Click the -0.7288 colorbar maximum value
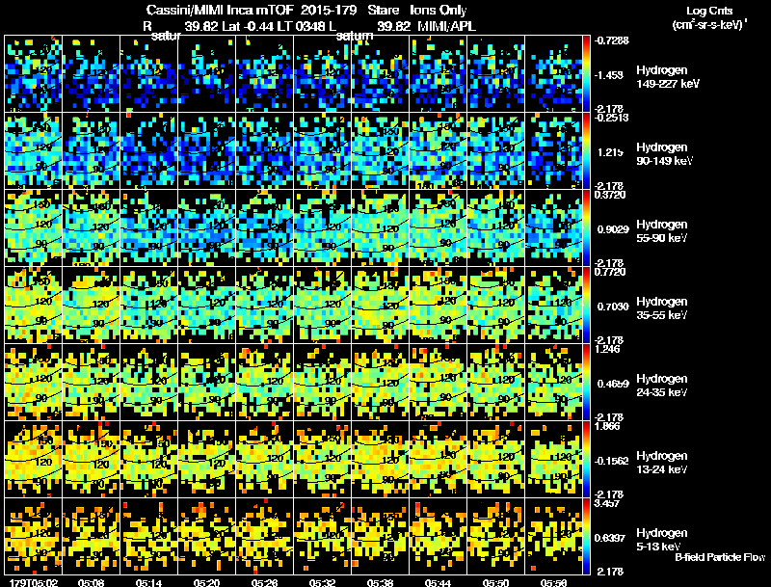771x587 pixels. point(612,40)
